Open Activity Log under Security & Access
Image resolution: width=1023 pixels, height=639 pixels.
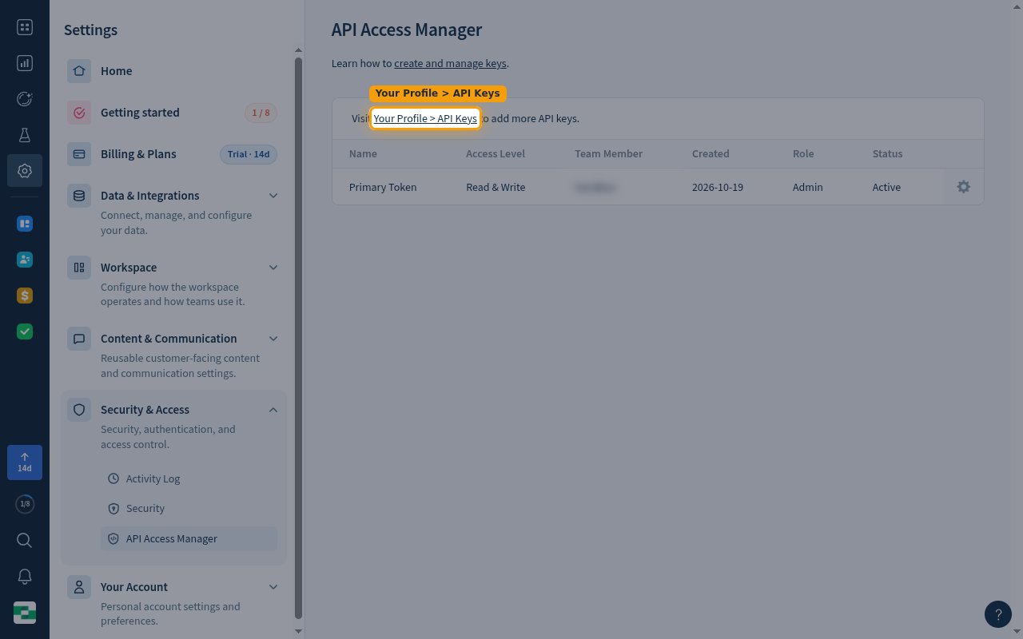[x=189, y=478]
